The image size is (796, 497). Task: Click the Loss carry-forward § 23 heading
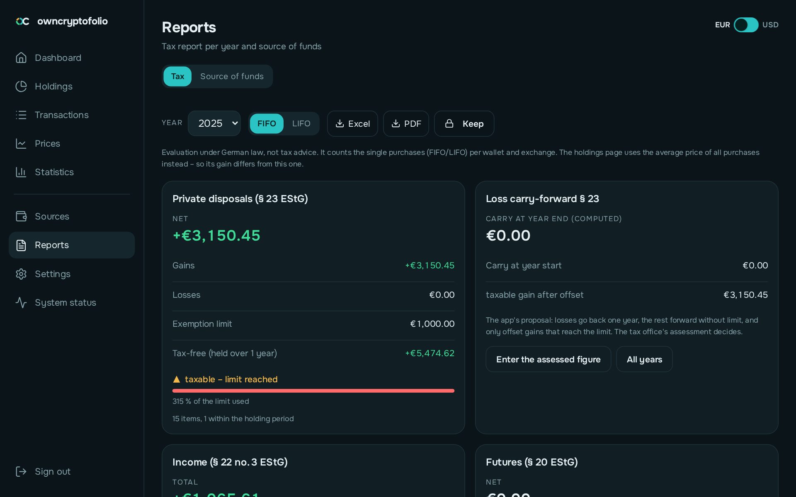[542, 199]
